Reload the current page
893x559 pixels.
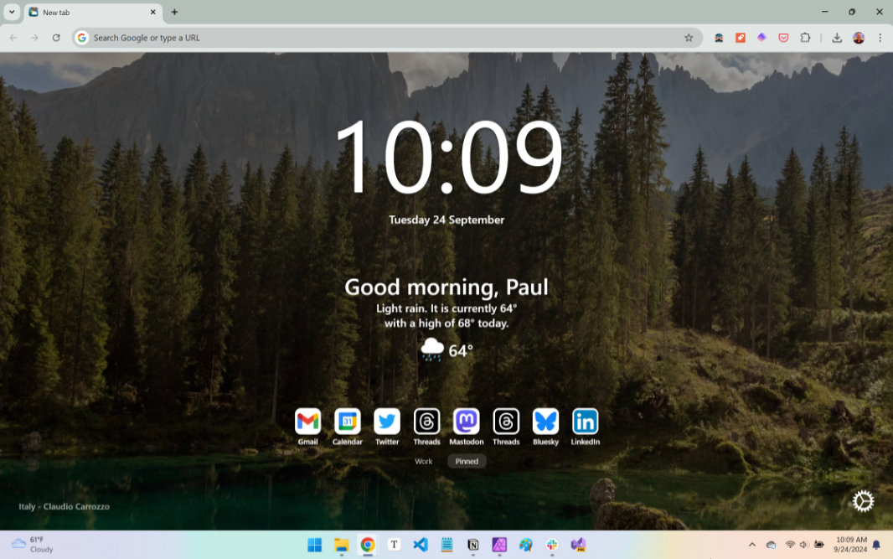pos(56,38)
